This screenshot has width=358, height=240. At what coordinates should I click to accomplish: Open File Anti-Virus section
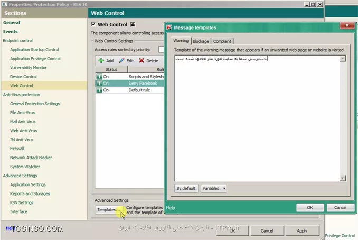tap(22, 113)
